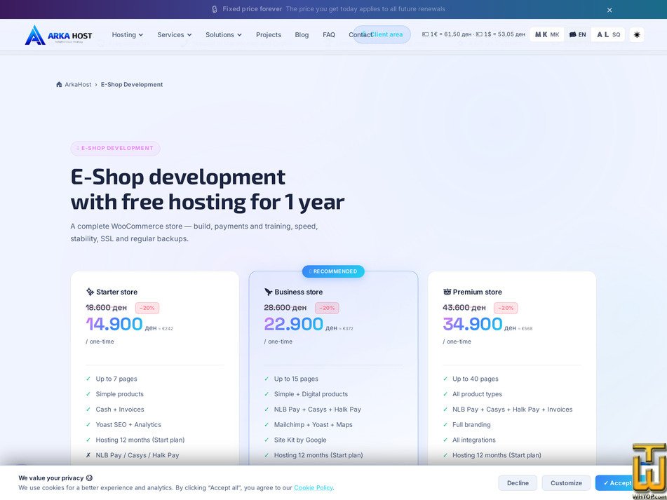The image size is (667, 500).
Task: Click the Albanian flag icon
Action: click(x=603, y=35)
